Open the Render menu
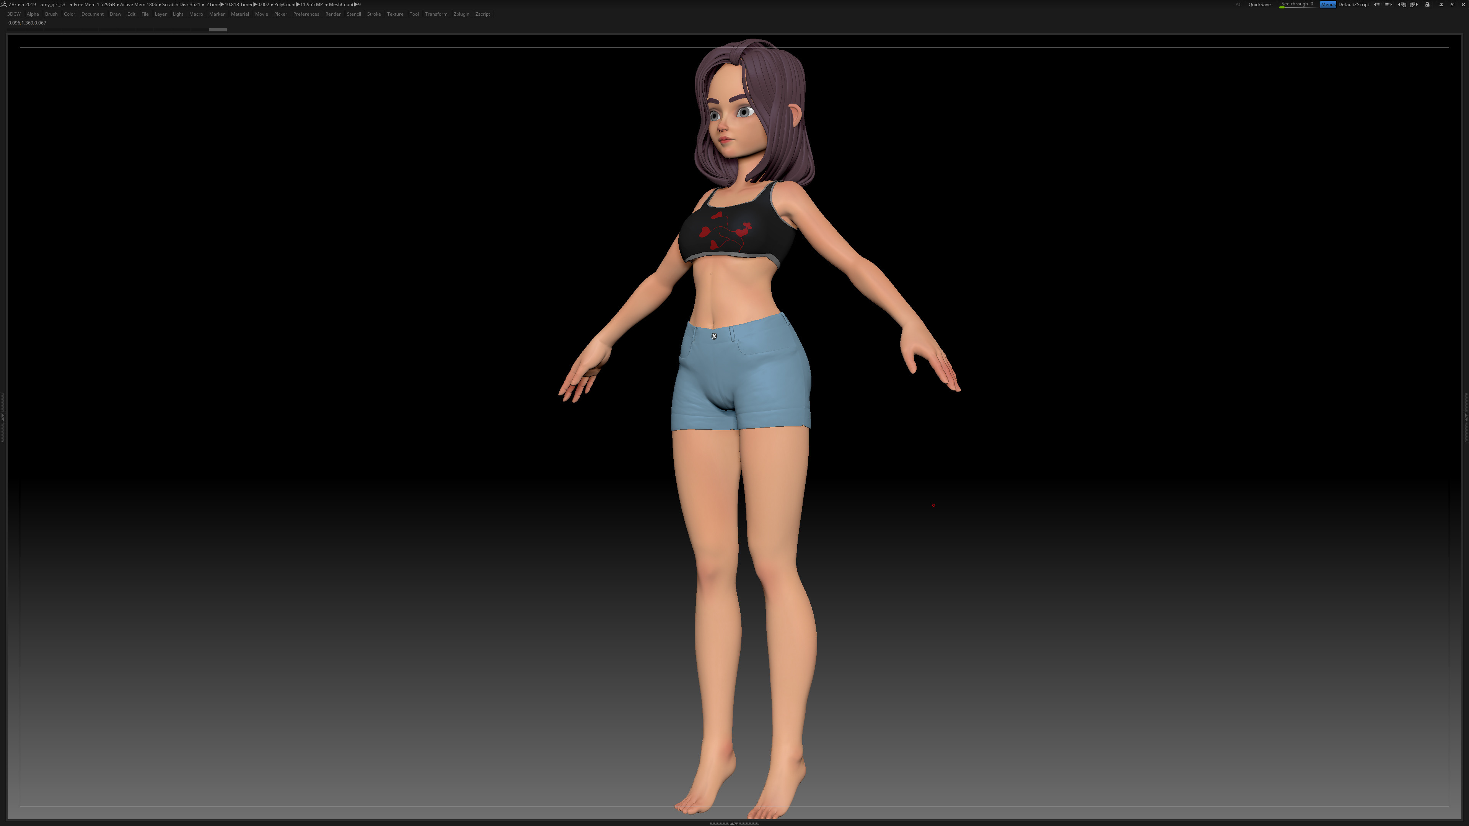This screenshot has height=826, width=1469. (333, 14)
